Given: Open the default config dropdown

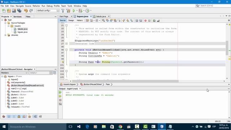Looking at the screenshot, I should (48, 10).
